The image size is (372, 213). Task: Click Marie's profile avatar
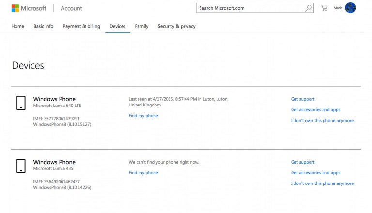[x=350, y=8]
